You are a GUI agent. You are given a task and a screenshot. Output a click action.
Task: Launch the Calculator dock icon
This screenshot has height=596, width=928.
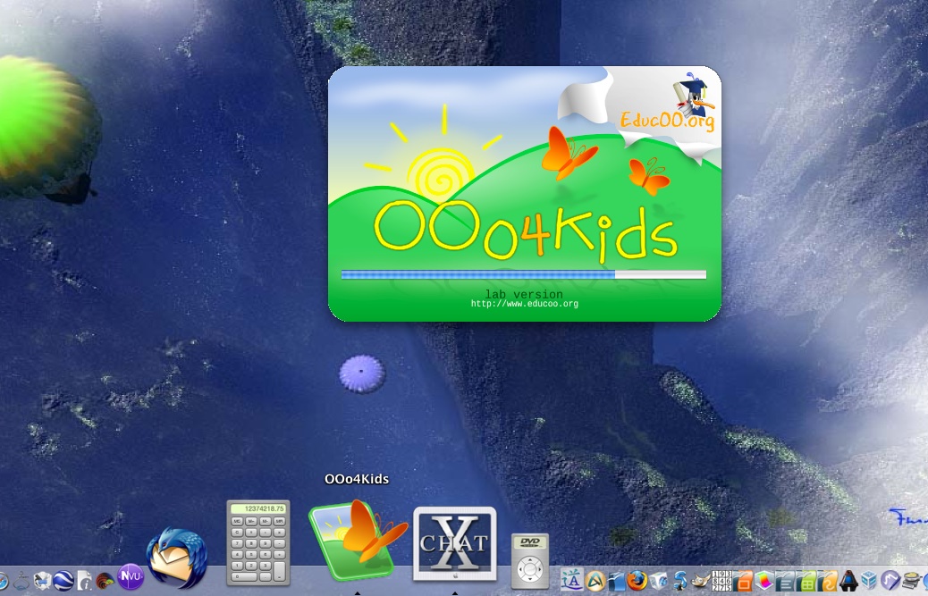[x=258, y=542]
